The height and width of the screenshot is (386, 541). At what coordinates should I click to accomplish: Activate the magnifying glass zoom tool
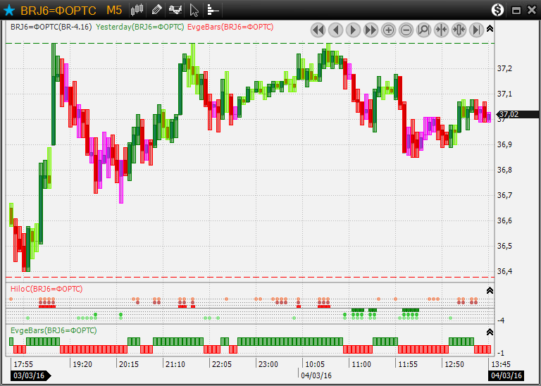tap(423, 30)
